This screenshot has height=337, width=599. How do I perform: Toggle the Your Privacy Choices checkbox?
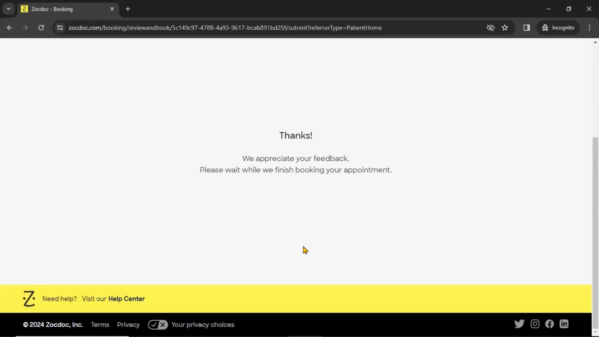pos(158,325)
